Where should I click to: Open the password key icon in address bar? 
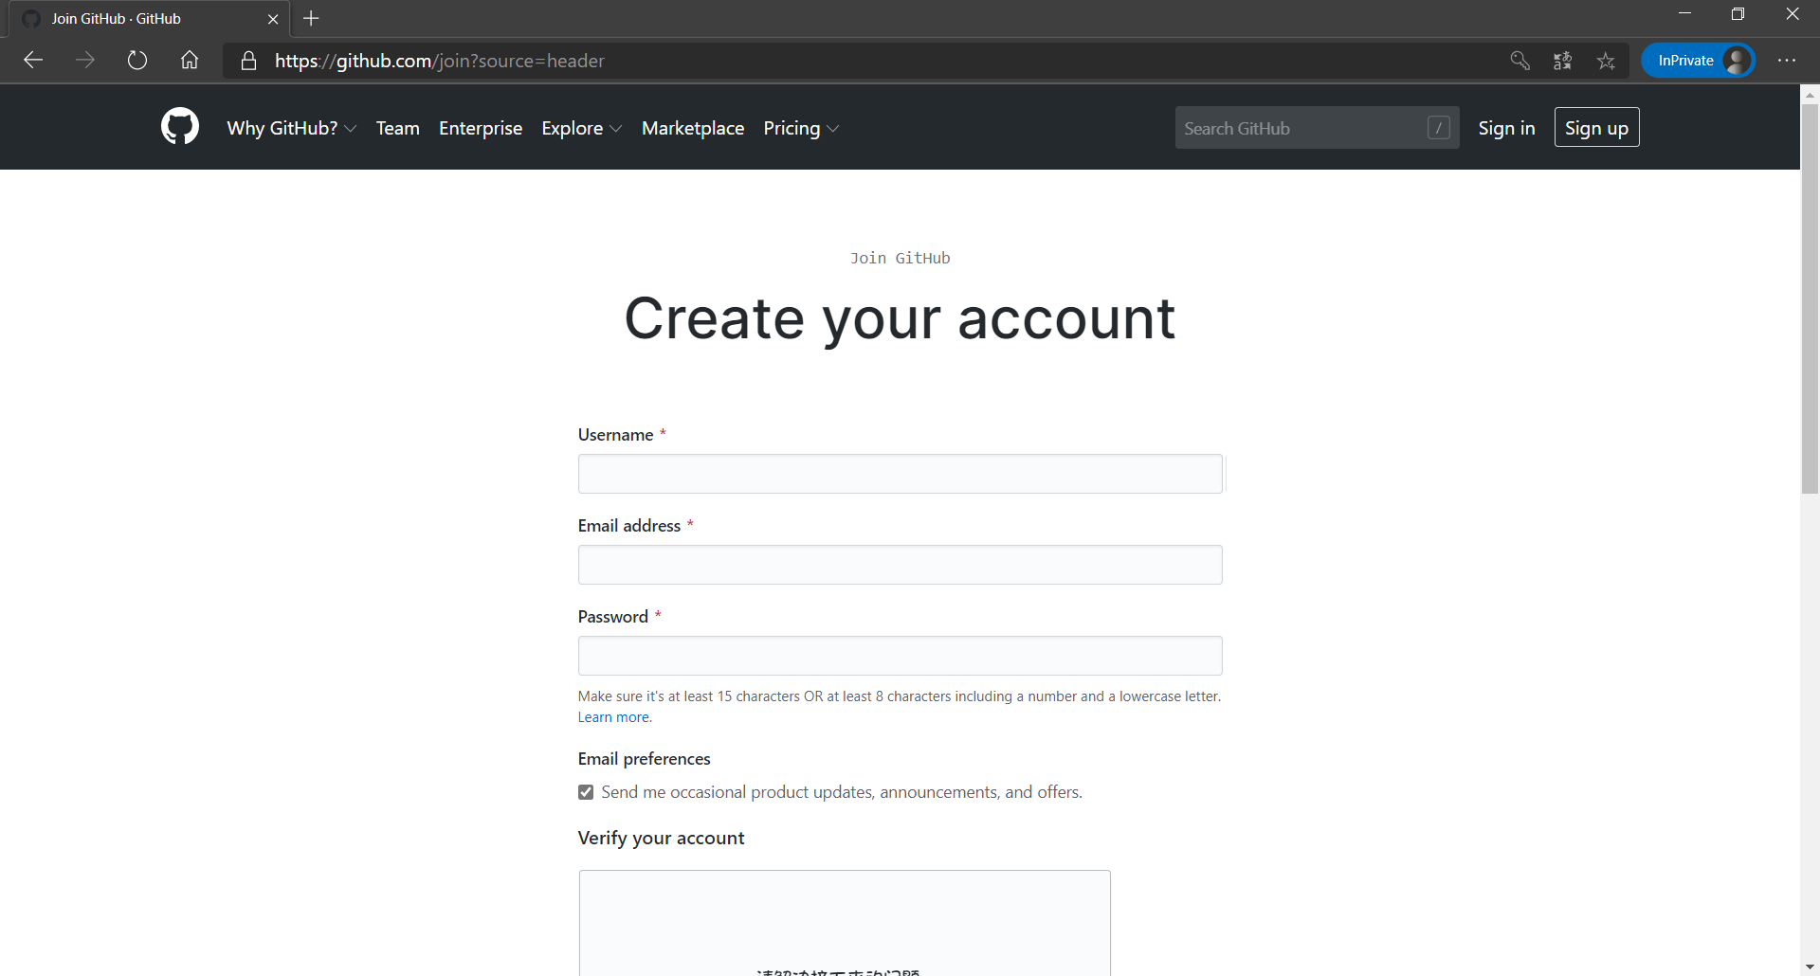[x=1520, y=61]
